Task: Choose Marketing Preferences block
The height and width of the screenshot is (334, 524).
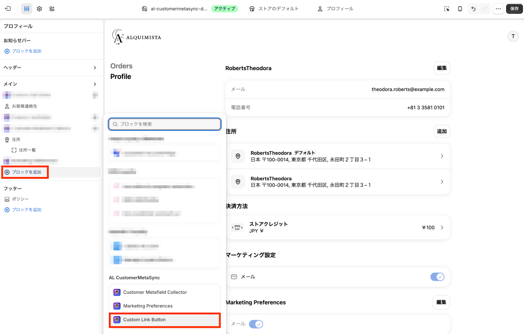Action: 164,306
